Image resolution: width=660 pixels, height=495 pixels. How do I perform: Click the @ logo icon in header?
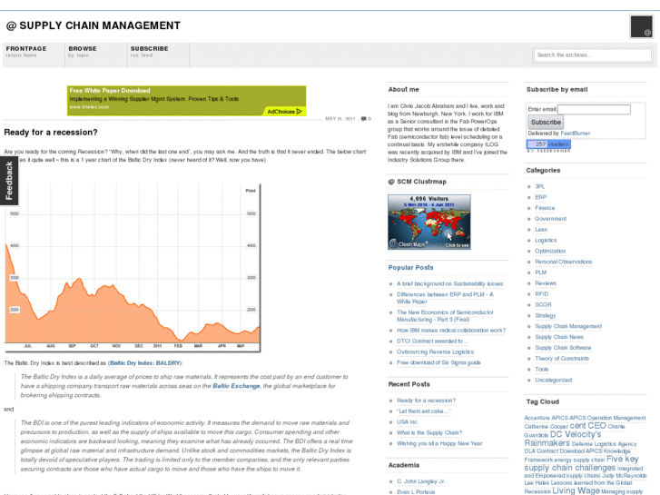[x=641, y=28]
